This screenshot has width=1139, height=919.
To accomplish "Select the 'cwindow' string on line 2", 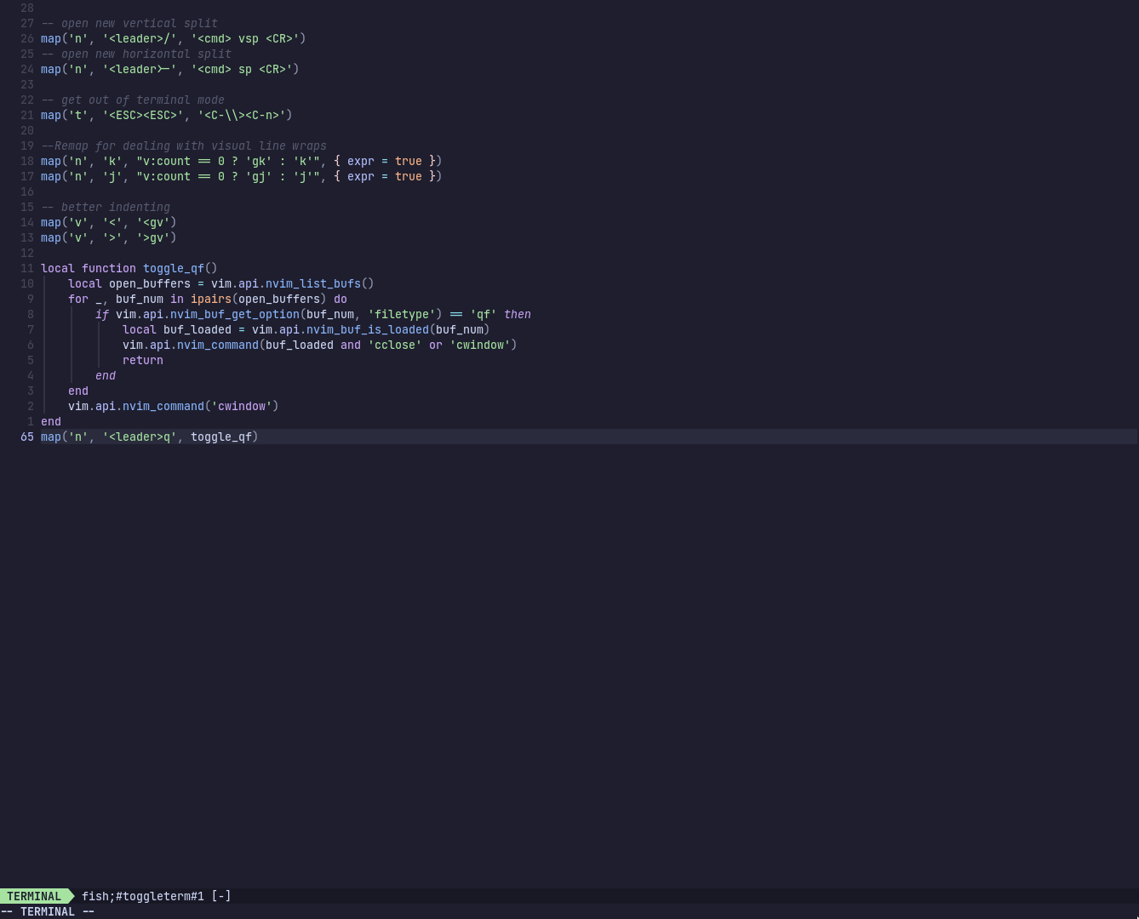I will pyautogui.click(x=242, y=406).
